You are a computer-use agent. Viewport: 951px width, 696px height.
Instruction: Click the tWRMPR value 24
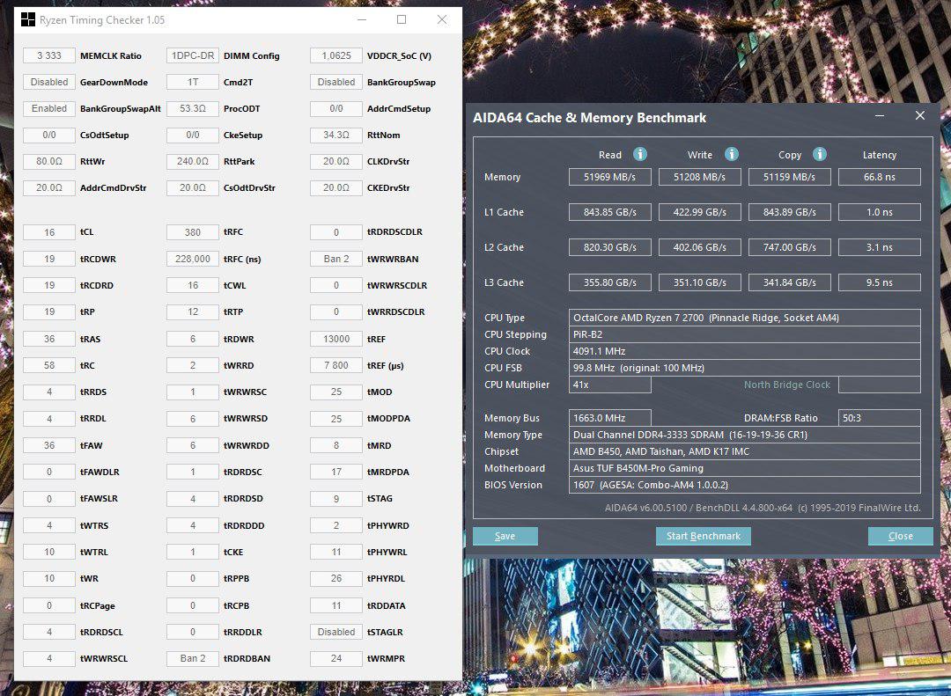tap(336, 658)
